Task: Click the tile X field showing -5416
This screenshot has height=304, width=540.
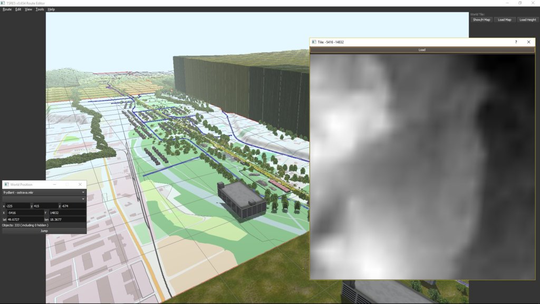Action: click(x=24, y=213)
